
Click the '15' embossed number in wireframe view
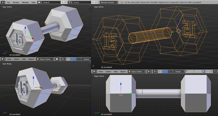110,41
